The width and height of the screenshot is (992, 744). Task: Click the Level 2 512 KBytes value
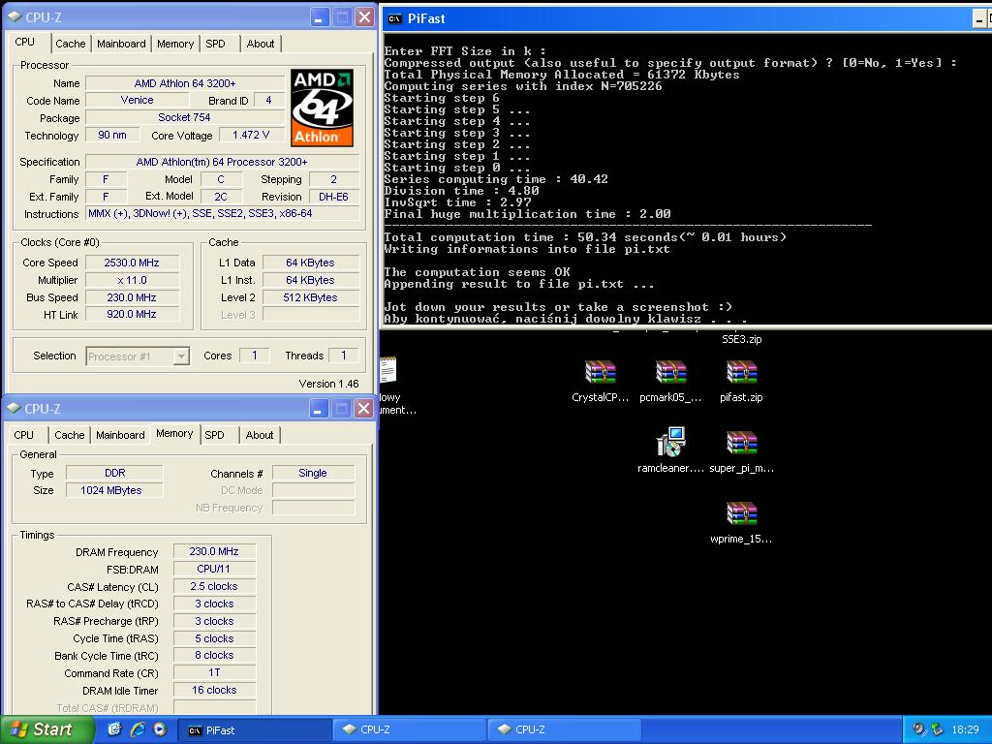pyautogui.click(x=311, y=297)
